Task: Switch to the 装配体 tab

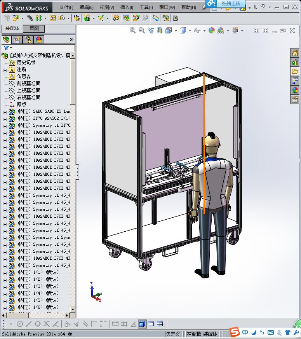Action: [x=12, y=28]
